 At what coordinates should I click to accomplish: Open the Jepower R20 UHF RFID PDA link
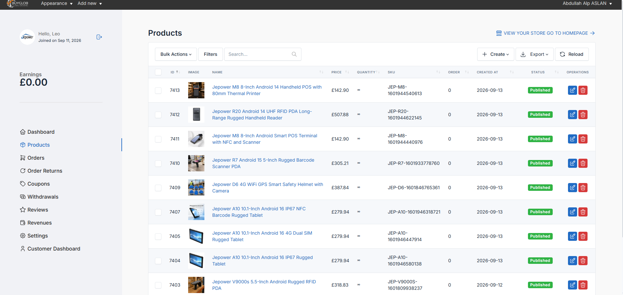pyautogui.click(x=262, y=115)
